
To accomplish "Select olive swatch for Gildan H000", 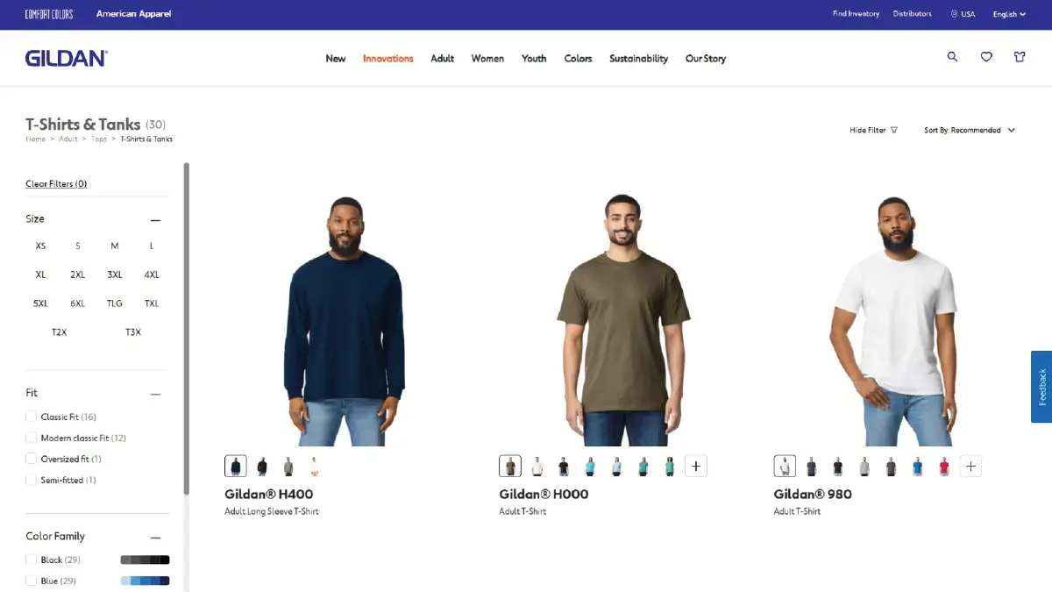I will point(510,467).
